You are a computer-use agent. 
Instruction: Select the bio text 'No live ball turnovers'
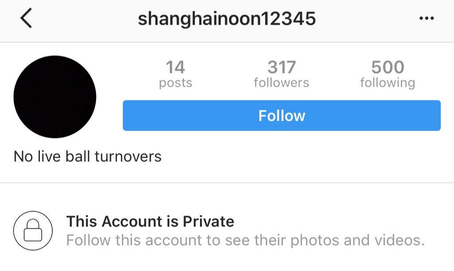(x=87, y=156)
